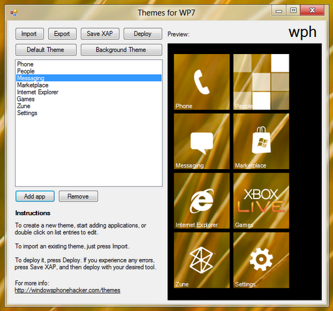
Task: Import an existing theme
Action: pos(30,34)
